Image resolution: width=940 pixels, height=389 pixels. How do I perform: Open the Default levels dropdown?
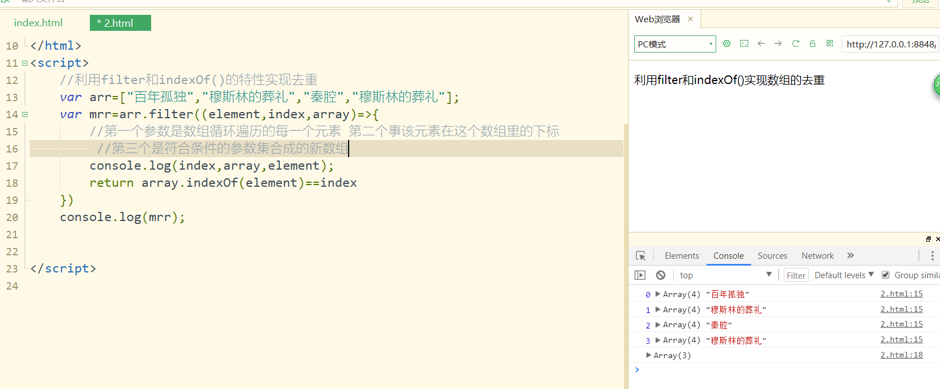(844, 275)
